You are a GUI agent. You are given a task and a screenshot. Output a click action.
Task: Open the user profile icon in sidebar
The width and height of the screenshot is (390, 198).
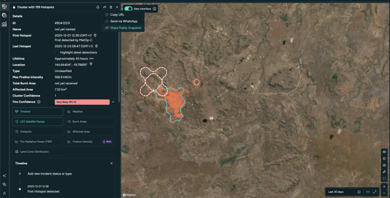click(4, 193)
